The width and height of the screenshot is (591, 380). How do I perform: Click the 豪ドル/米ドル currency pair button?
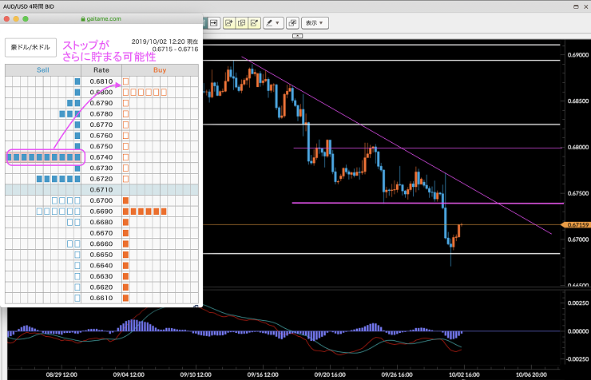pyautogui.click(x=30, y=47)
